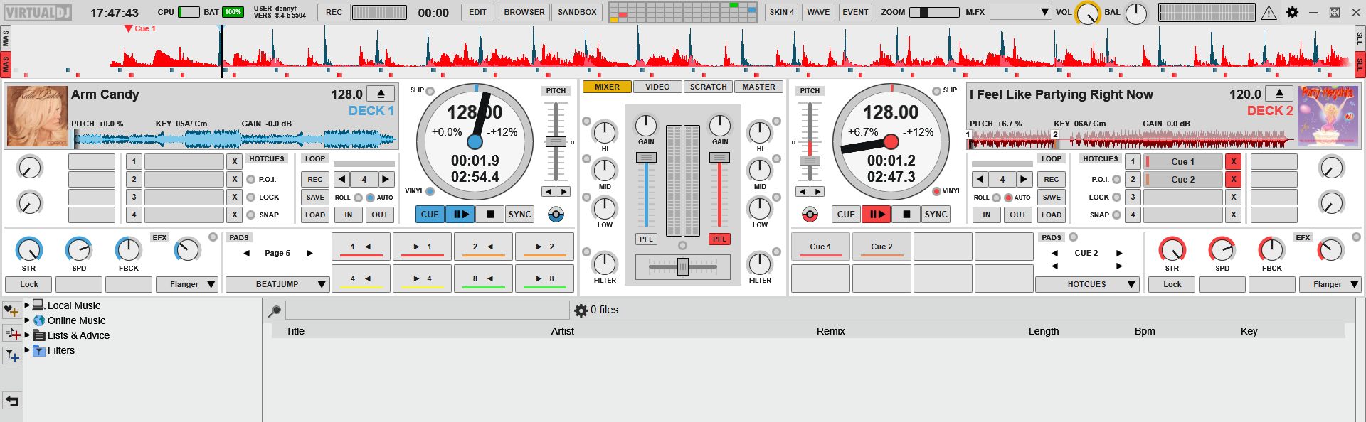
Task: Click the add filter folder icon
Action: click(12, 355)
